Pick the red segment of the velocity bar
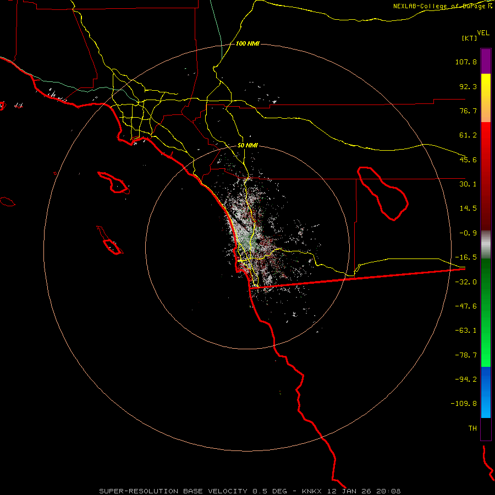495x495 pixels. 486,176
